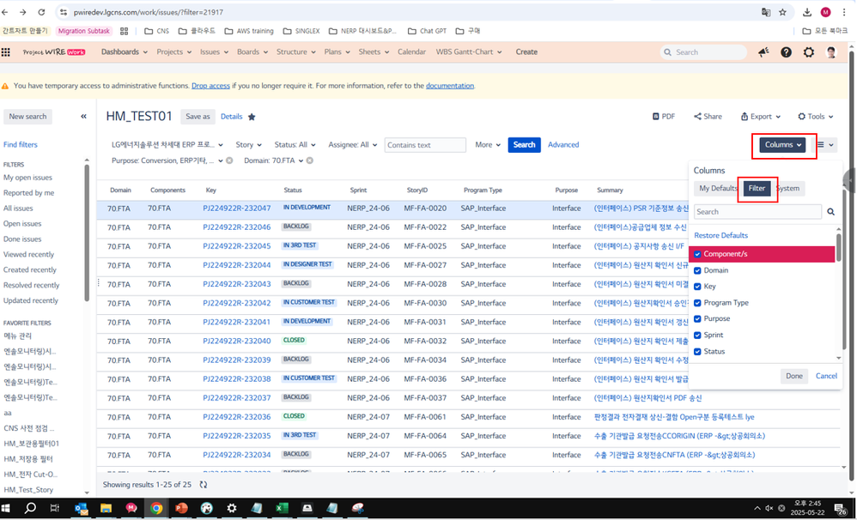
Task: Expand the Dashboards menu
Action: (x=124, y=51)
